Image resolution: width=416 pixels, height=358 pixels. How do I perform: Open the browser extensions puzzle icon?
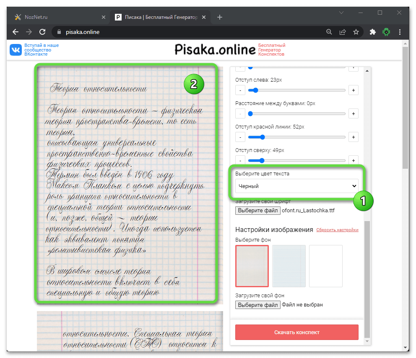click(x=372, y=32)
